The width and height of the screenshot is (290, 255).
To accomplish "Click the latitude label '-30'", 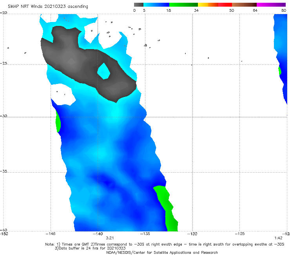I will point(4,116).
